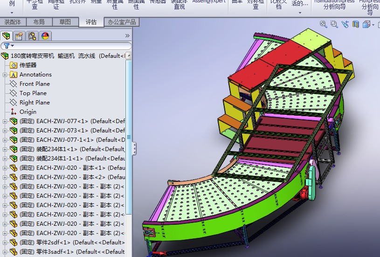Viewport: 380px width, 257px height.
Task: Expand panel tabs with double chevron
Action: [x=127, y=36]
